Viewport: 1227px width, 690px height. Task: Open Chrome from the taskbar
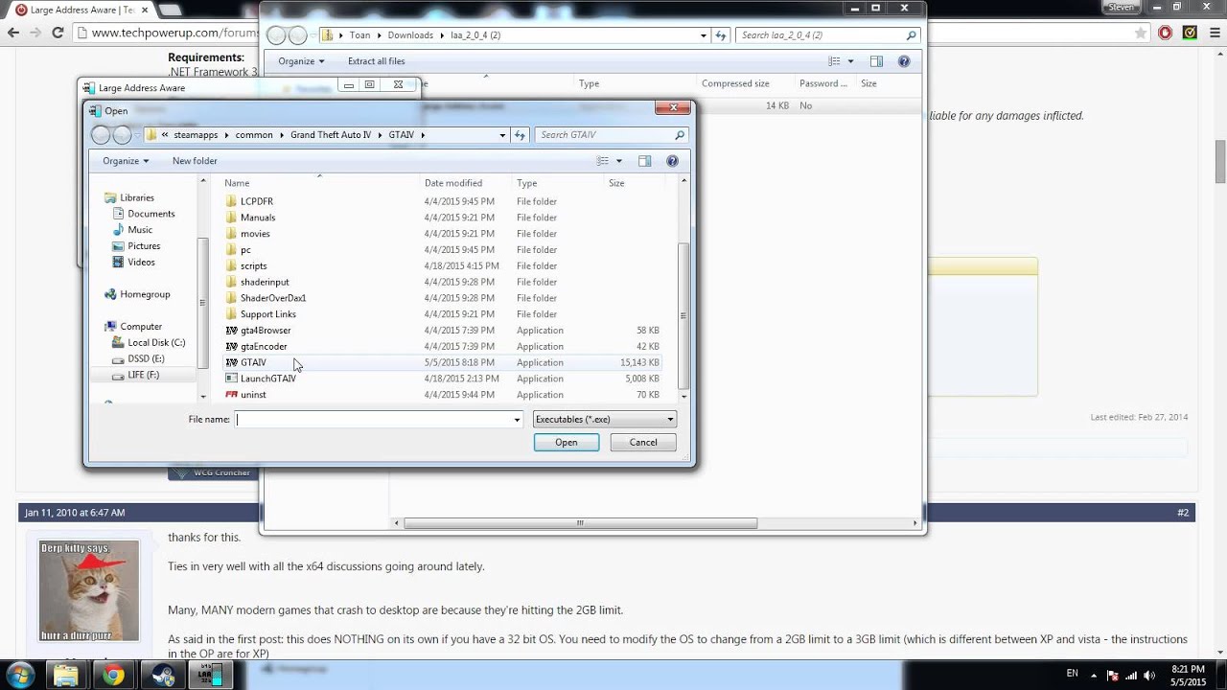(x=113, y=676)
